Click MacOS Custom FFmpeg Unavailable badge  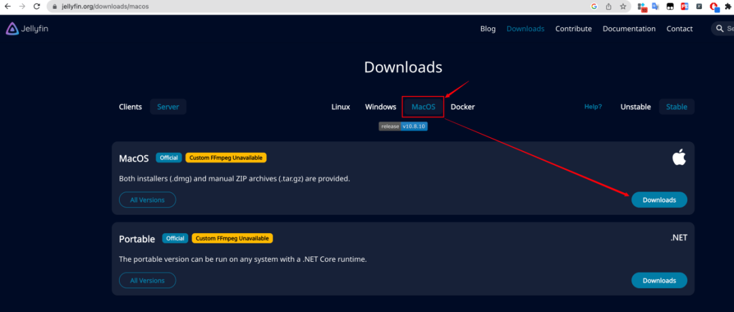(226, 158)
